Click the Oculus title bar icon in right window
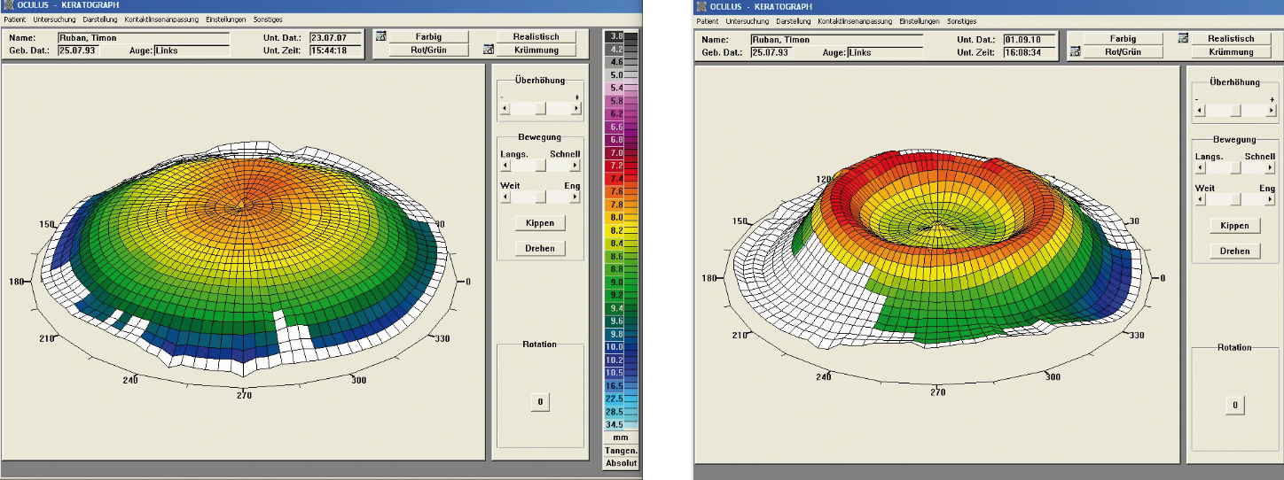Screen dimensions: 1284x480 click(x=701, y=7)
